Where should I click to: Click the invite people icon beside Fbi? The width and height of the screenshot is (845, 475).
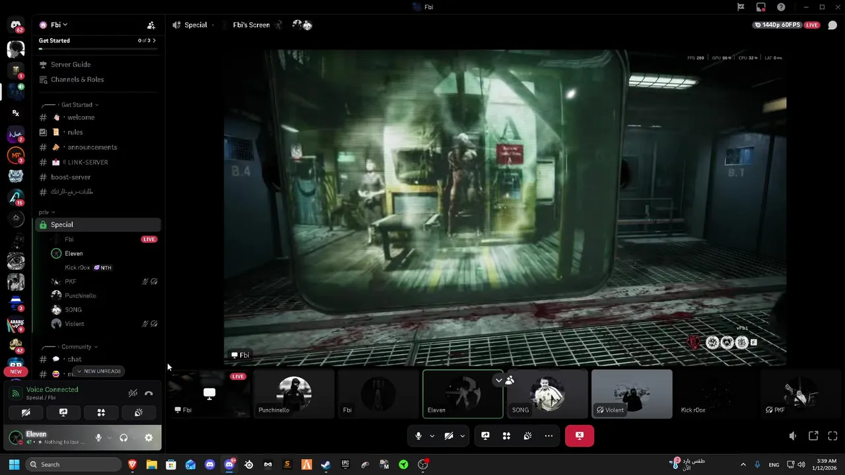pyautogui.click(x=151, y=25)
